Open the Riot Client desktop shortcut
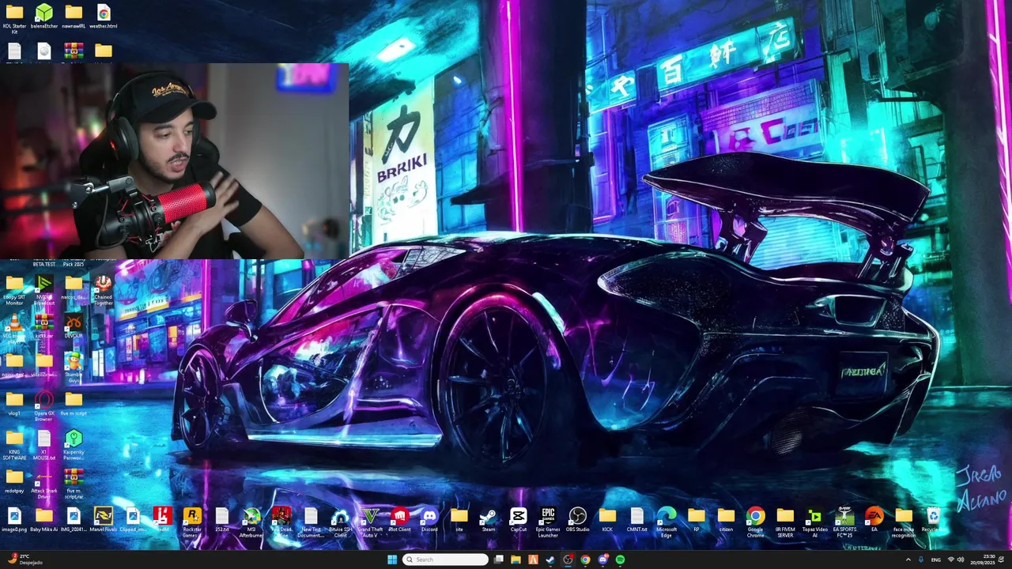 (x=400, y=520)
